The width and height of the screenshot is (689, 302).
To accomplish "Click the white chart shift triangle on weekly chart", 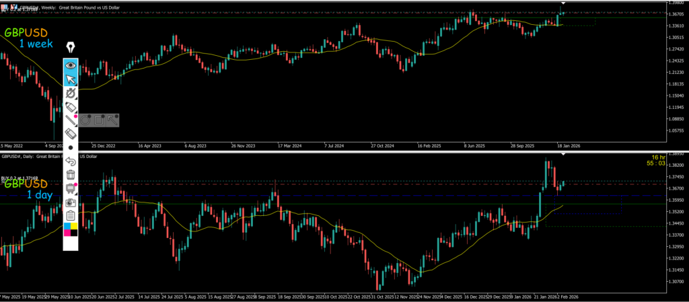I will point(564,4).
